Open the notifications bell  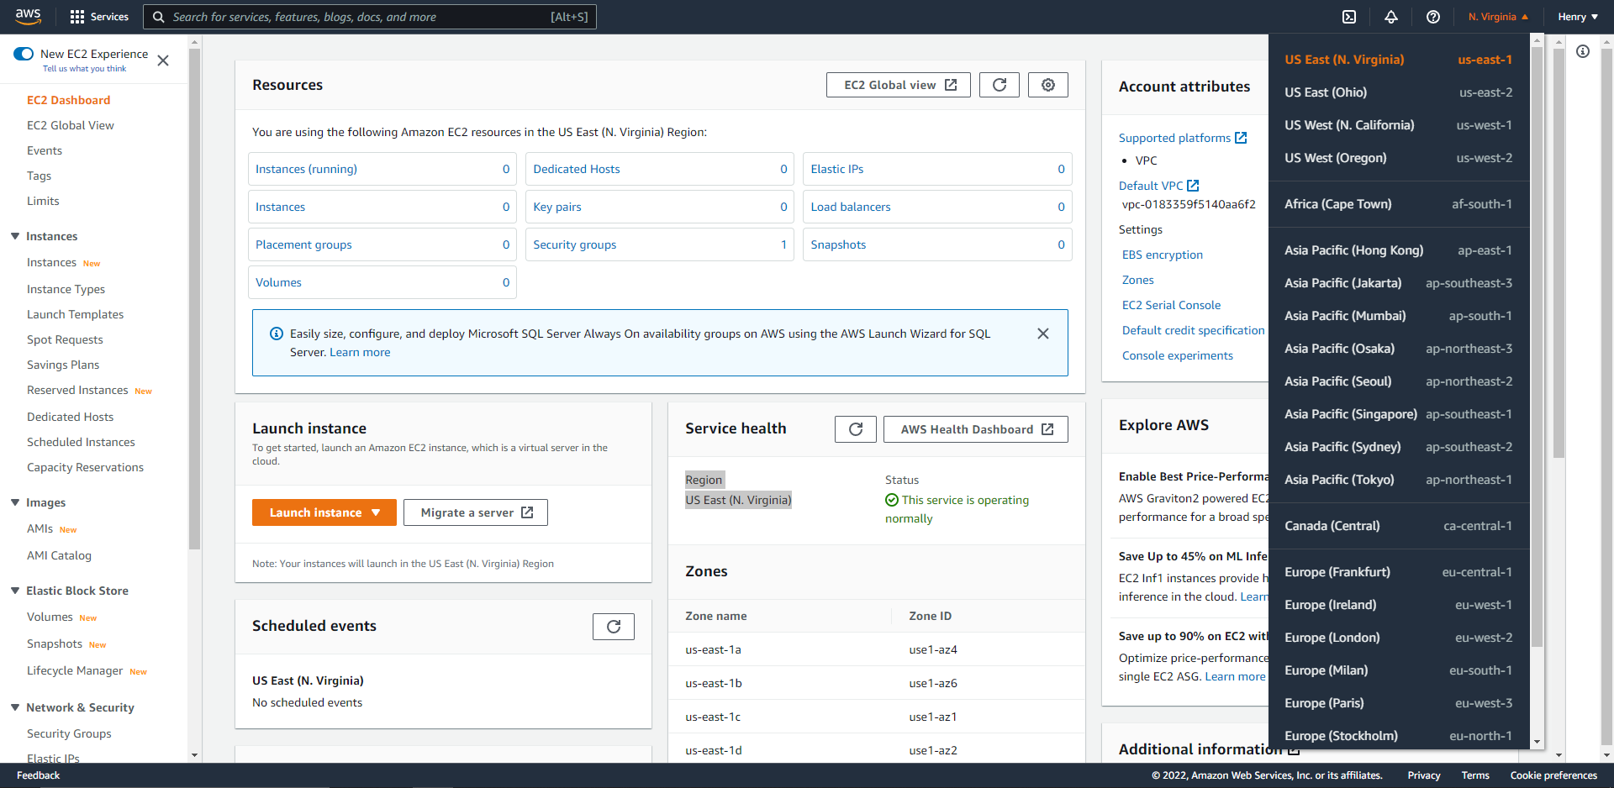(x=1392, y=17)
